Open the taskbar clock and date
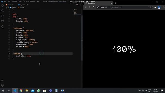The image size is (165, 93). point(155,91)
